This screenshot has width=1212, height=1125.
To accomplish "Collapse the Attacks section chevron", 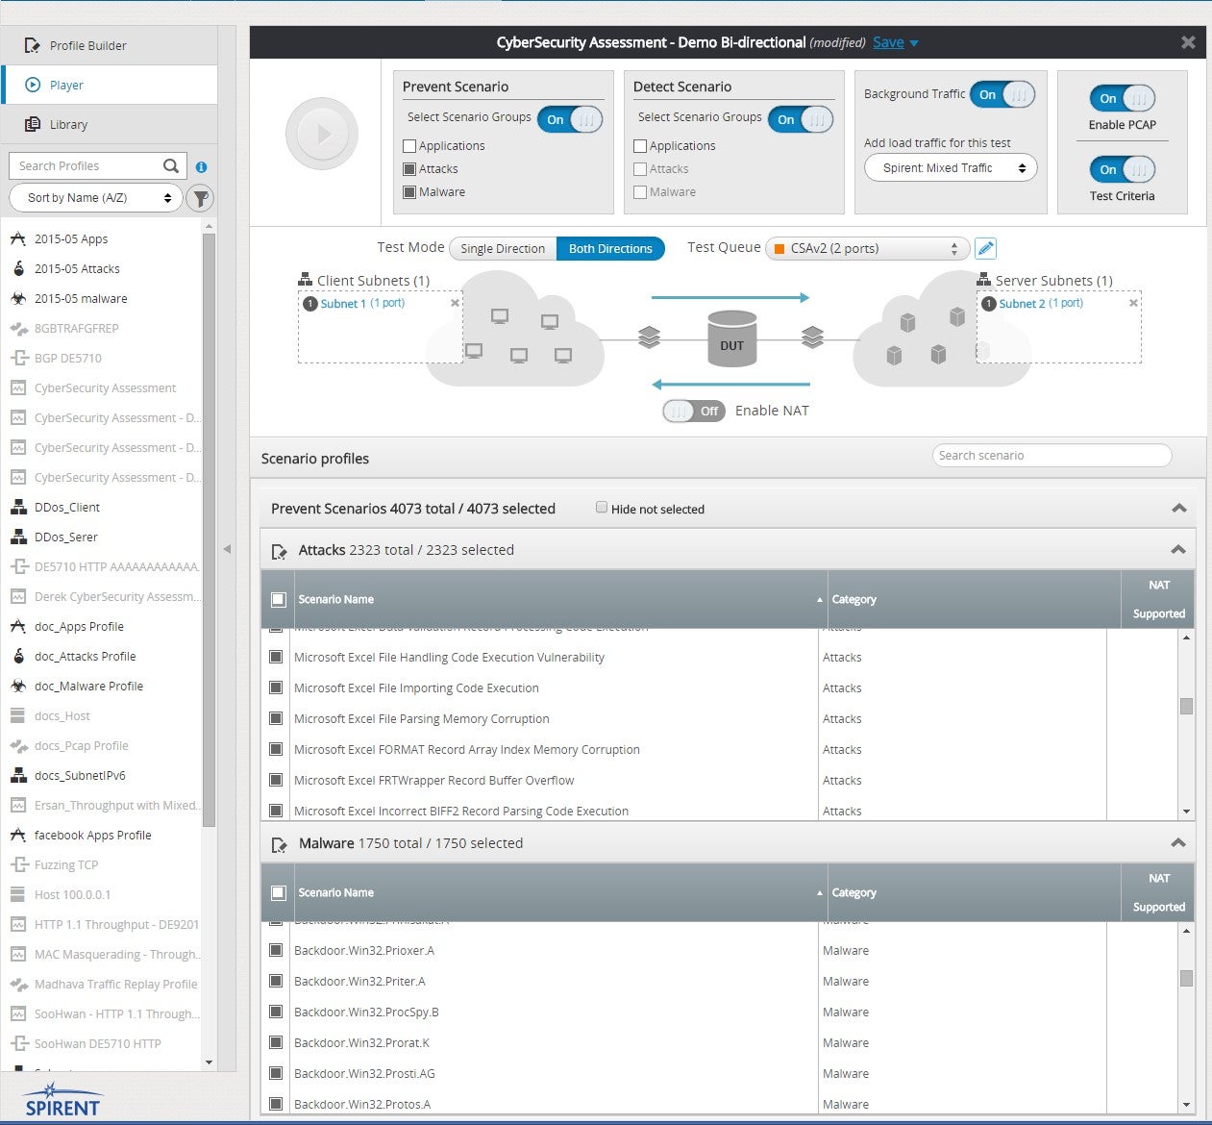I will point(1178,549).
